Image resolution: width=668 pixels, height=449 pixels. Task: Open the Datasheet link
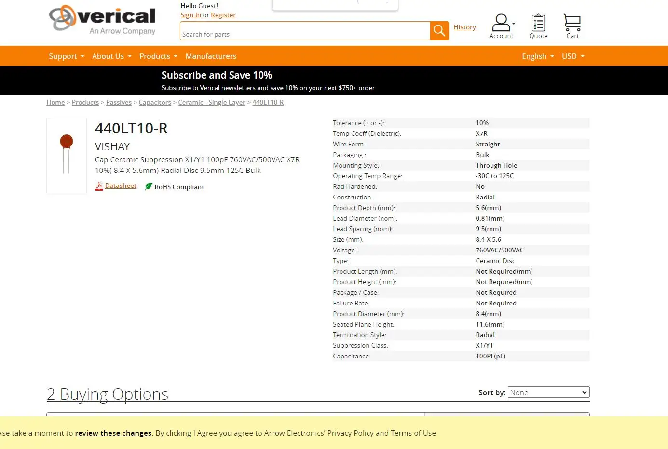click(x=121, y=185)
